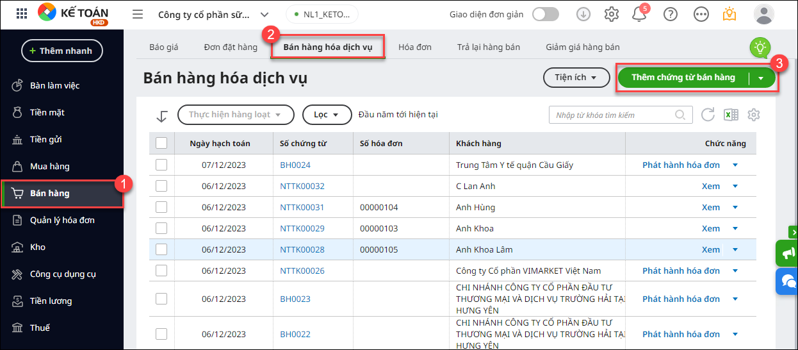This screenshot has height=350, width=798.
Task: Click Phát hành hóa đơn for BH0023
Action: coord(681,299)
